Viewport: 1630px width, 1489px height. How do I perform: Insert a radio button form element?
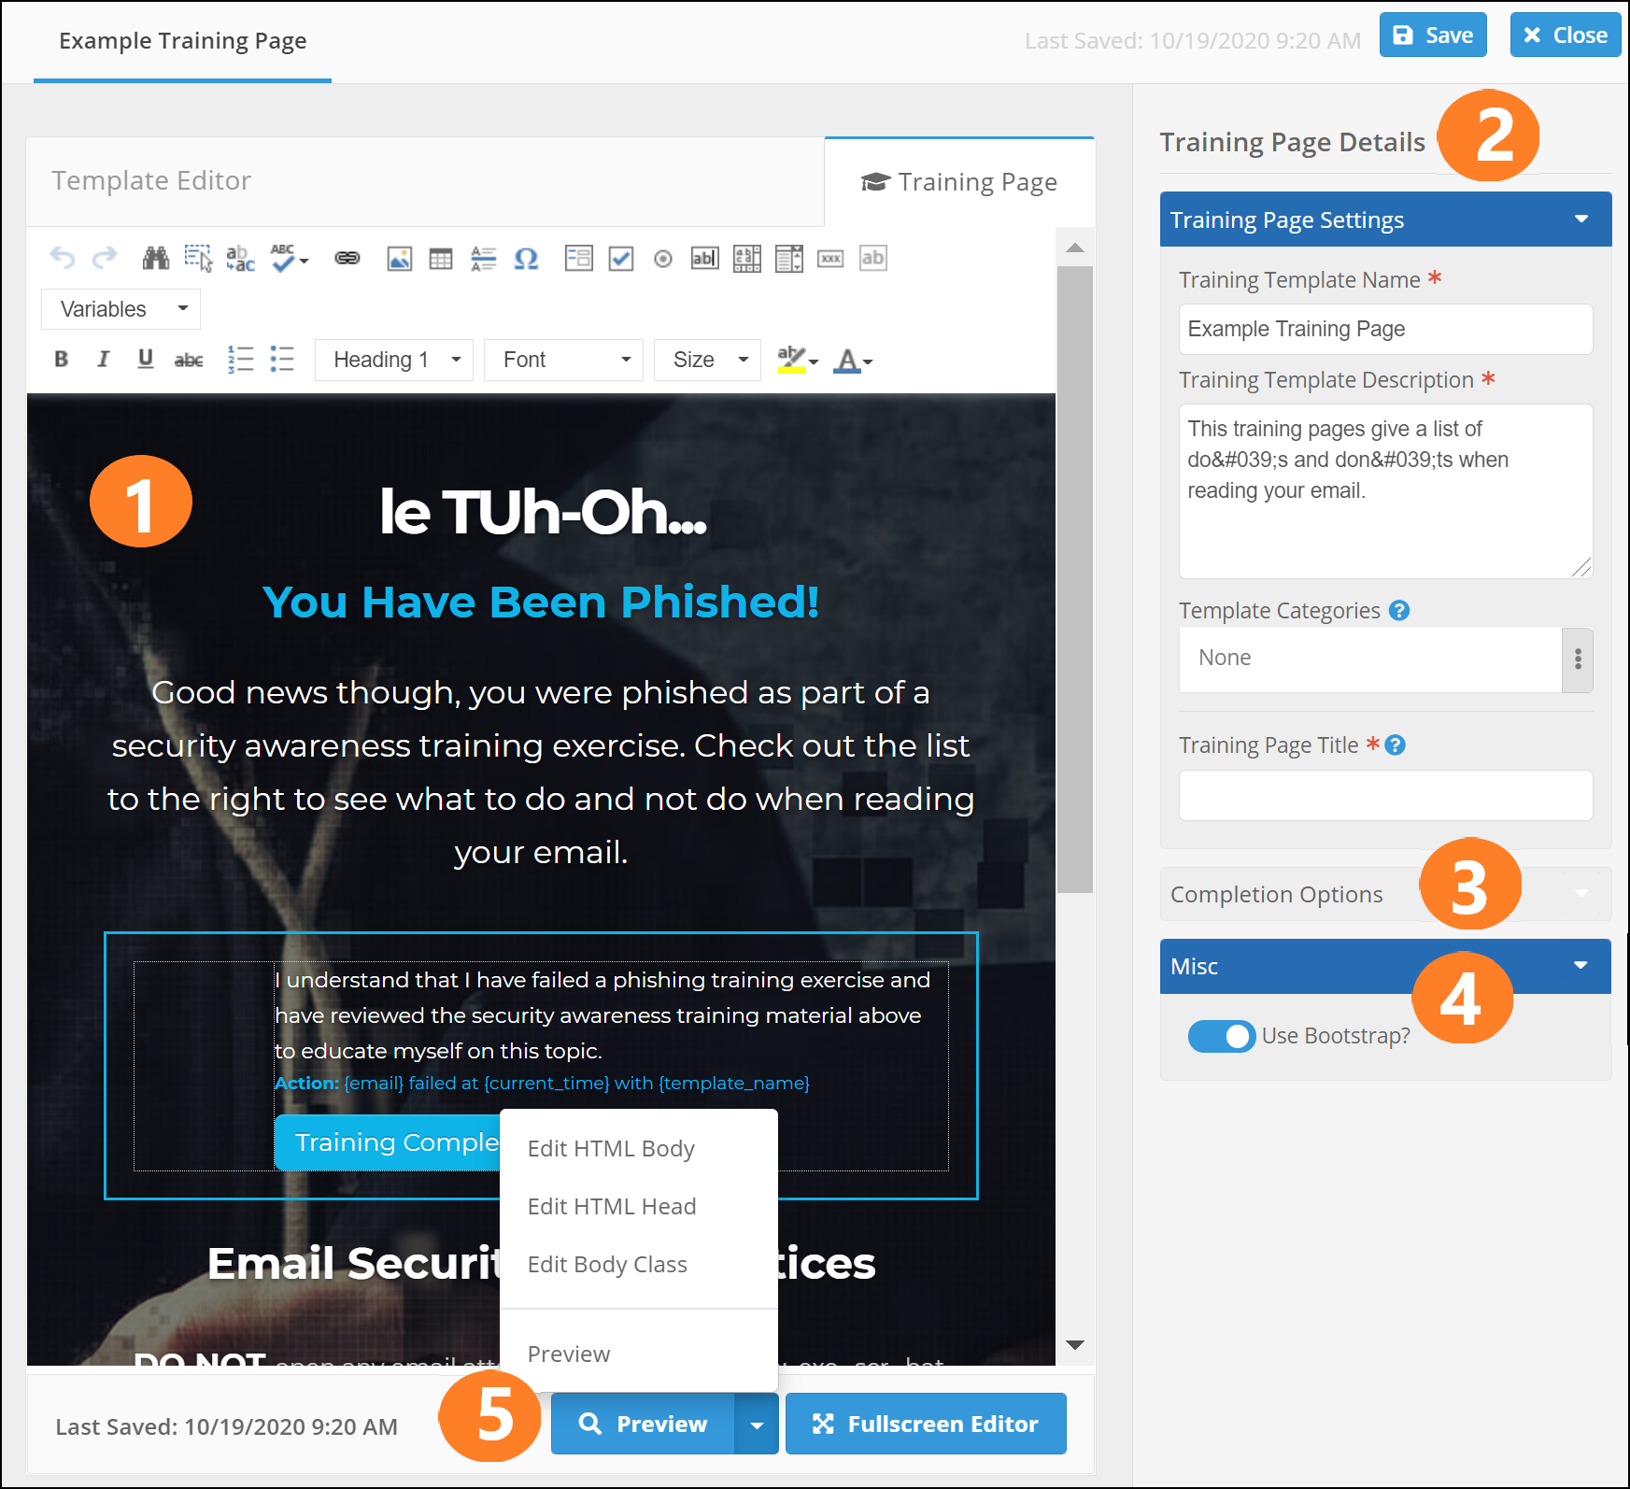pos(663,259)
